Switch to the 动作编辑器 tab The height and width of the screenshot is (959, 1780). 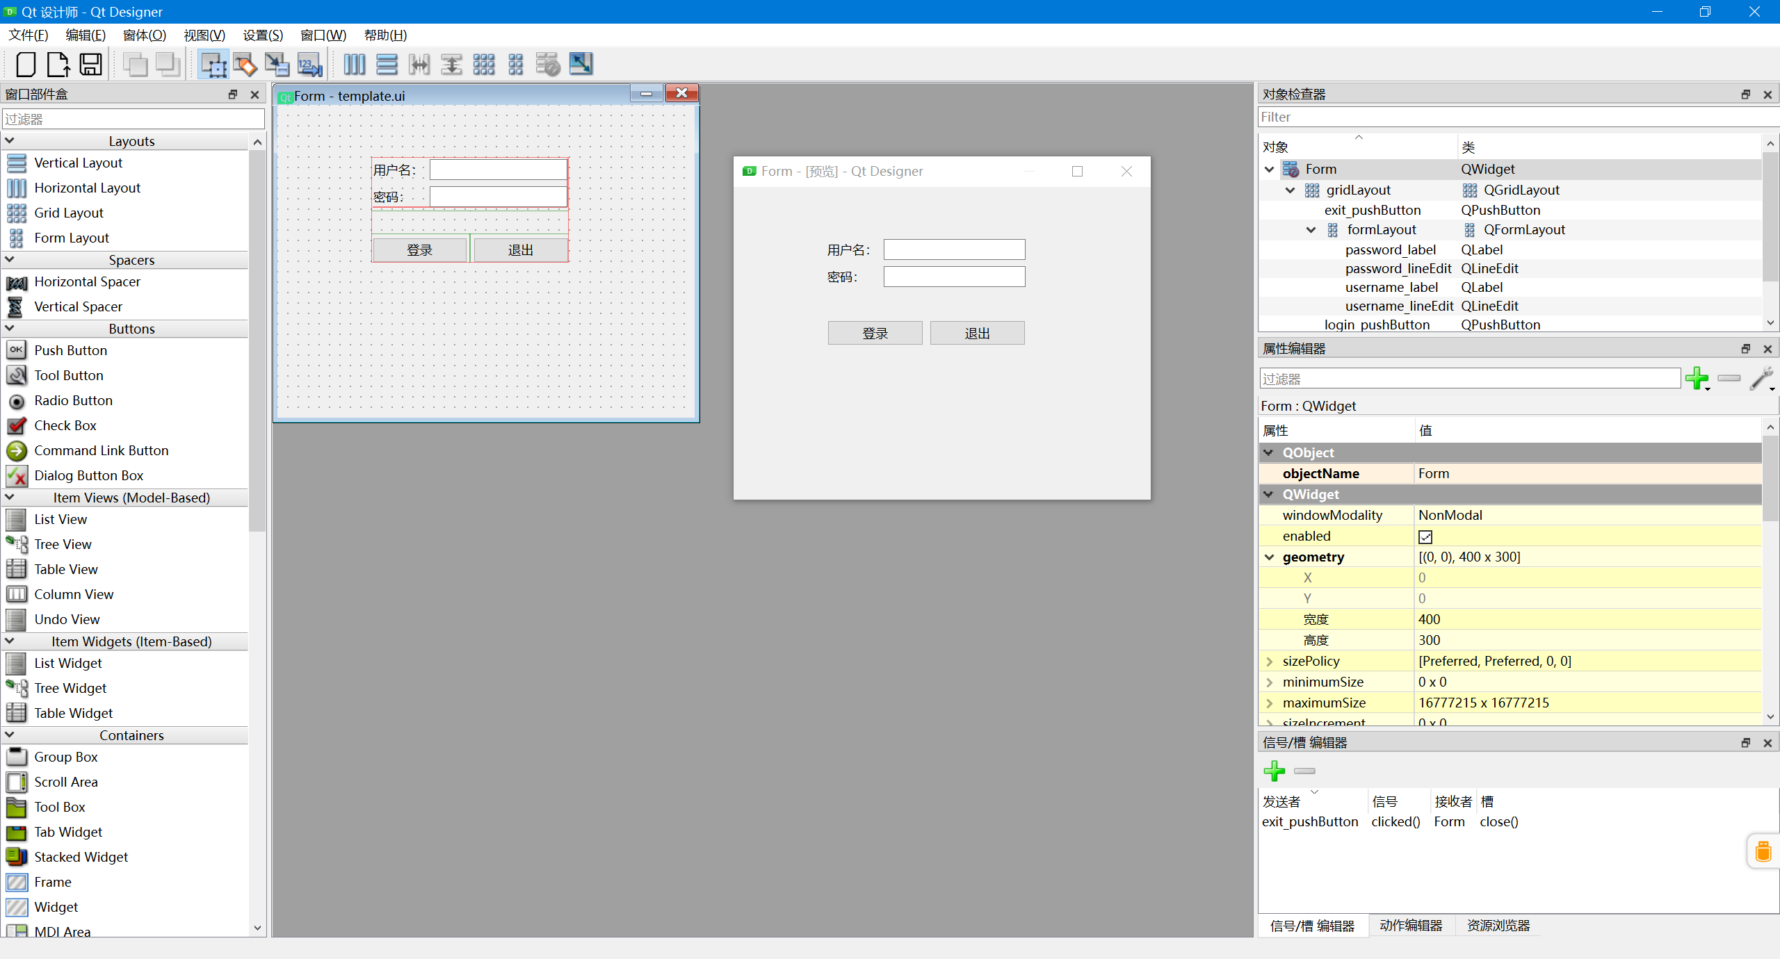coord(1411,926)
